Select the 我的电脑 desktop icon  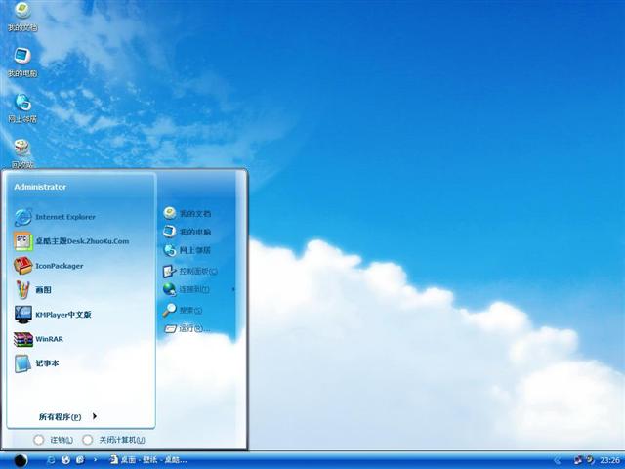21,61
